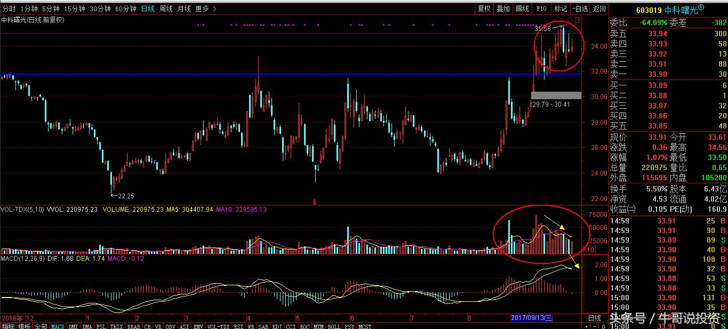
Task: Expand 更多 time period options
Action: pyautogui.click(x=205, y=9)
